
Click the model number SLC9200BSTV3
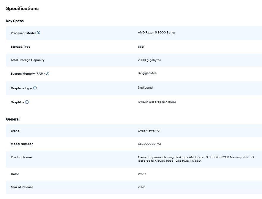149,144
